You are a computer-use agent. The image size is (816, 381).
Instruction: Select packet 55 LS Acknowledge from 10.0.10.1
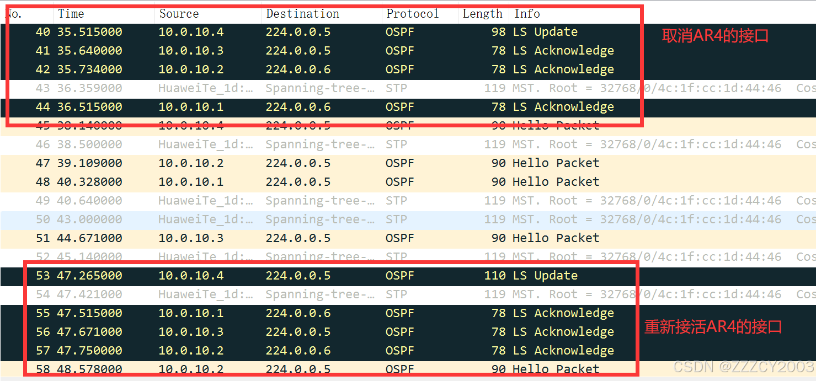[331, 313]
